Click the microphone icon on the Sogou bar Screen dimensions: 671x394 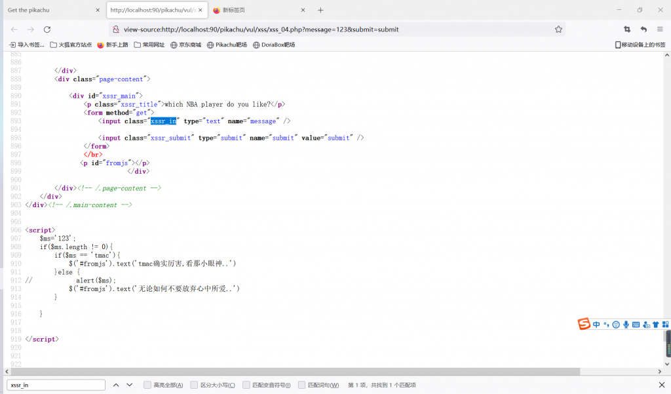pyautogui.click(x=626, y=325)
